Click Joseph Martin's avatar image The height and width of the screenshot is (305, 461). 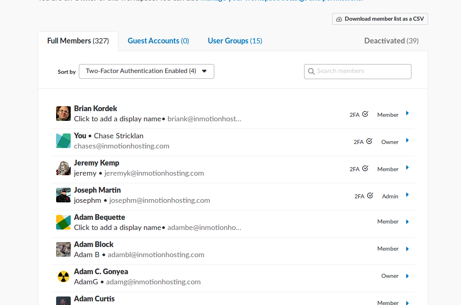[63, 195]
